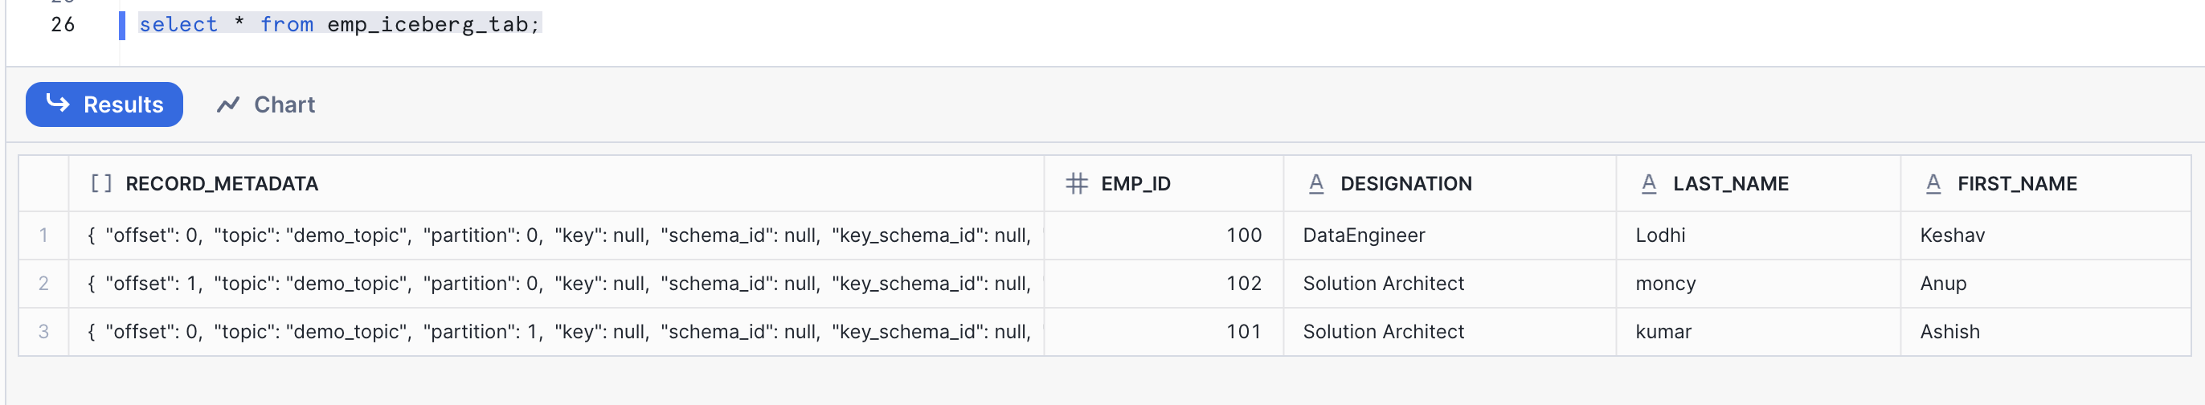Click the EMP_ID cell with value 102
2205x405 pixels.
tap(1243, 284)
